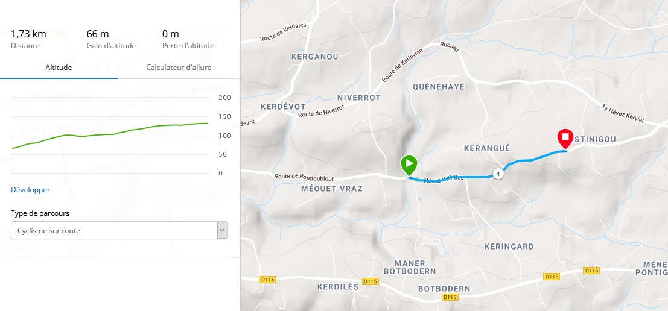Select the Cyclisme sur route combo box
668x311 pixels.
click(x=119, y=230)
